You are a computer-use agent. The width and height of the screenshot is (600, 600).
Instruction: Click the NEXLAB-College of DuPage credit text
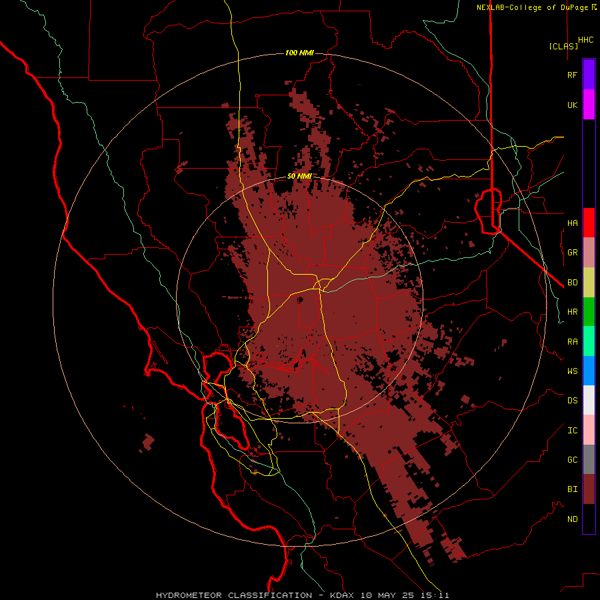pyautogui.click(x=532, y=7)
